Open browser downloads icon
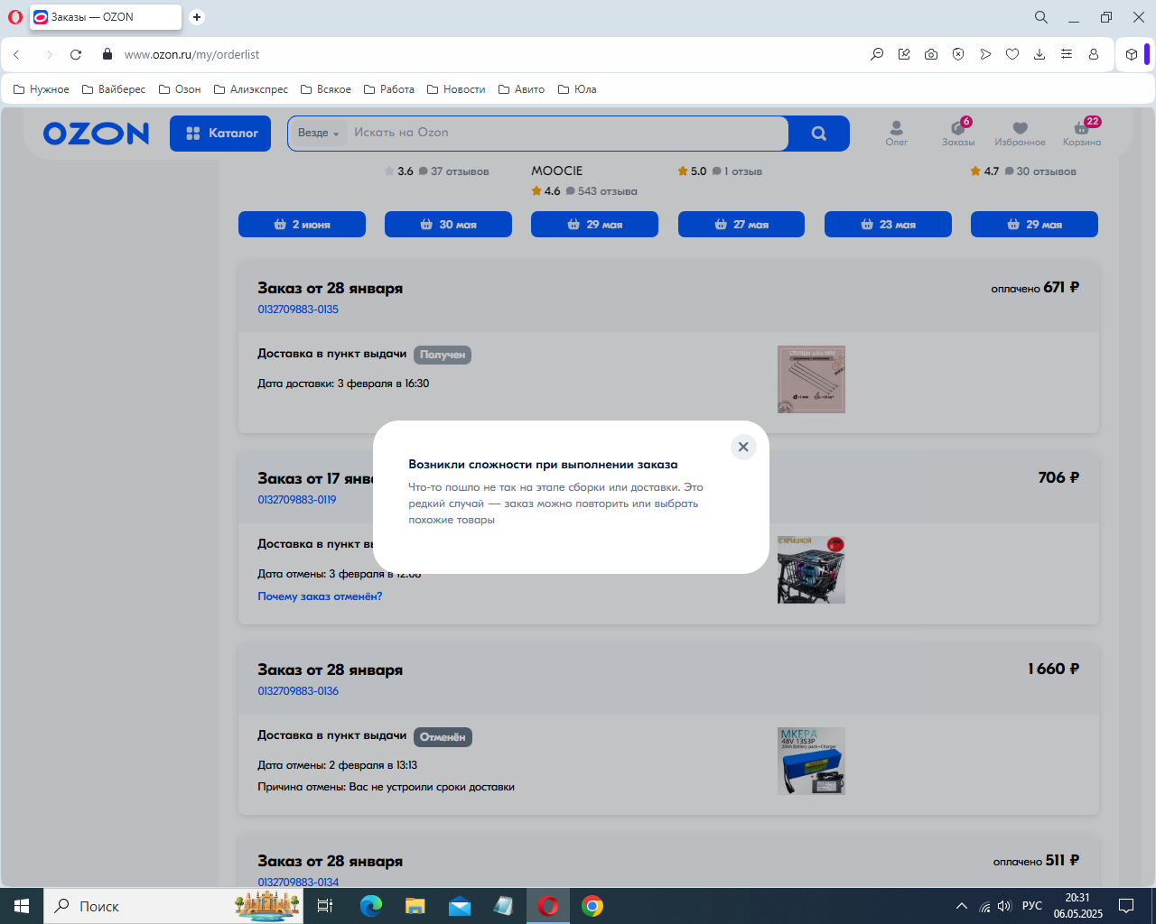Screen dimensions: 1156x924 1039,55
